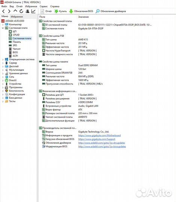
Task: Select the Чипсет системной платы row
Action: coord(96,117)
